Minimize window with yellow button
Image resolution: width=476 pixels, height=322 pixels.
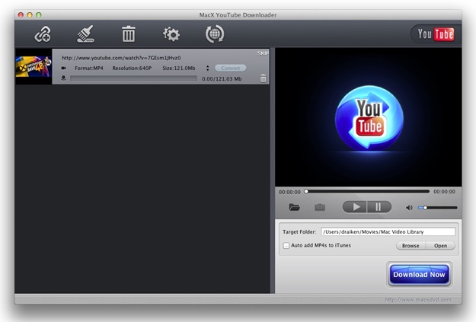point(30,15)
